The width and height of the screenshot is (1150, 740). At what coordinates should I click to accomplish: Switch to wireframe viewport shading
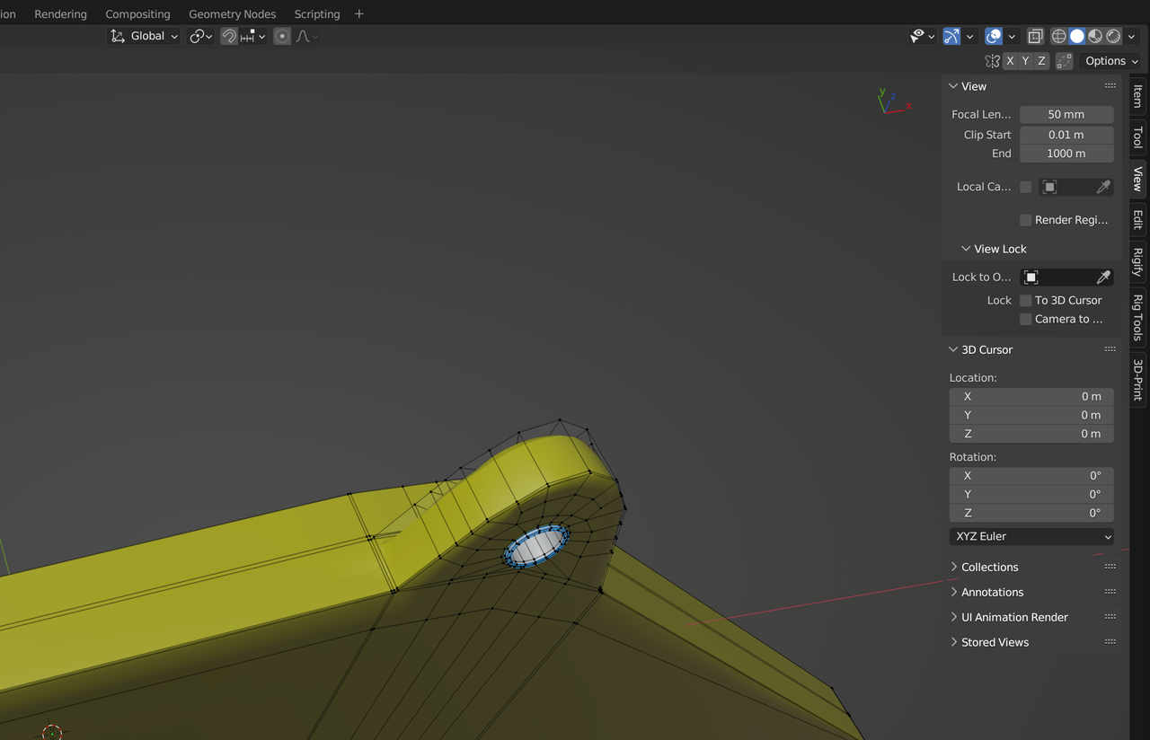tap(1058, 36)
